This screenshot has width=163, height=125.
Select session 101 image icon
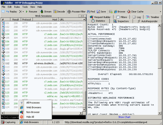(x=3, y=23)
